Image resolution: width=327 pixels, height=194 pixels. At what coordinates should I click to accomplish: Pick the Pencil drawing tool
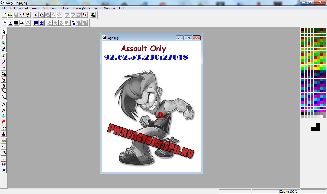pyautogui.click(x=4, y=56)
